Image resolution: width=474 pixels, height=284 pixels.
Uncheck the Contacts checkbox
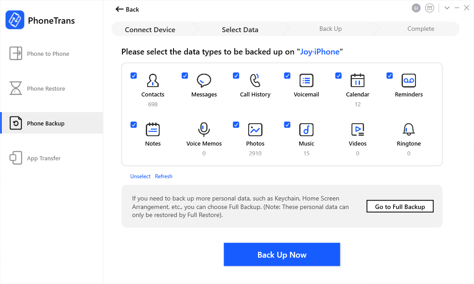(x=134, y=75)
